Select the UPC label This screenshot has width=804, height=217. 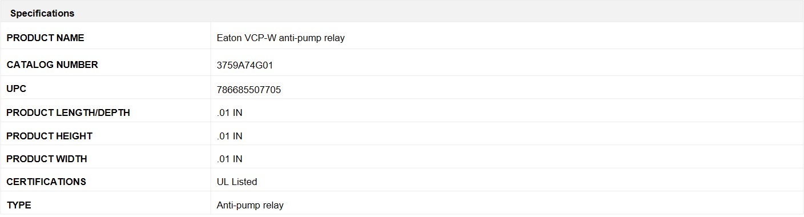tap(17, 89)
